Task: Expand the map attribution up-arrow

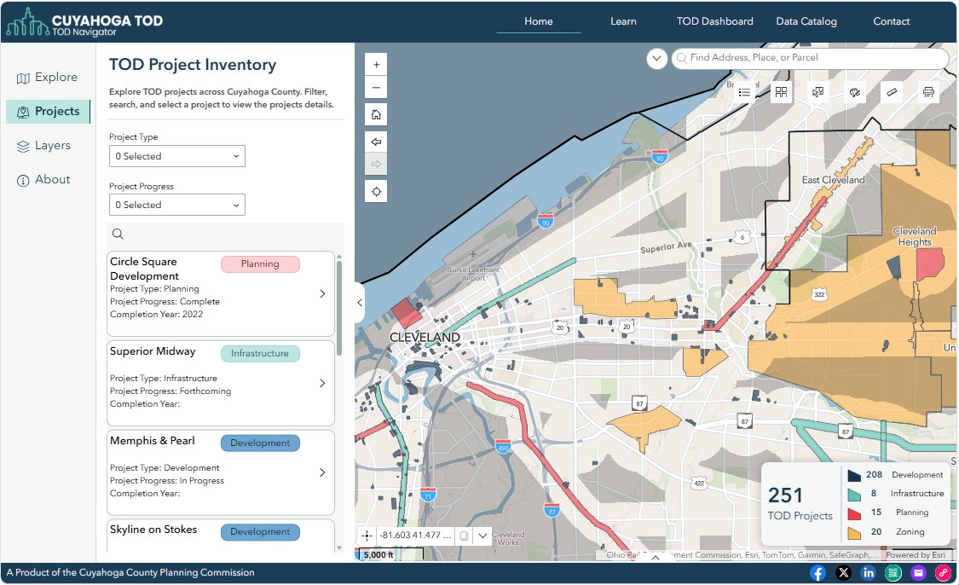Action: [655, 557]
